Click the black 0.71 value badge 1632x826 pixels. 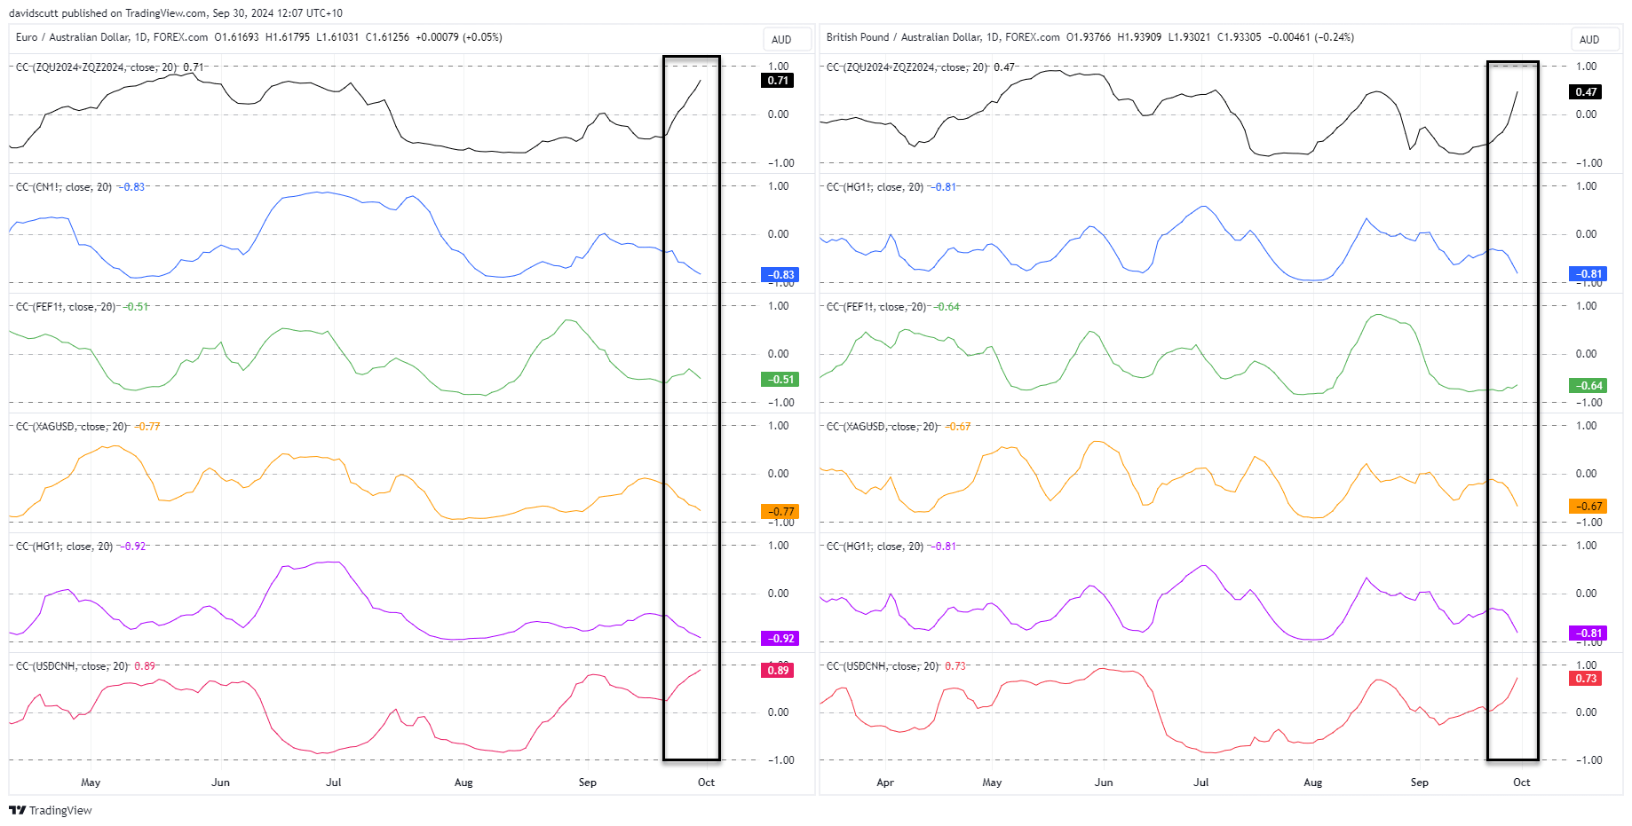pos(778,81)
